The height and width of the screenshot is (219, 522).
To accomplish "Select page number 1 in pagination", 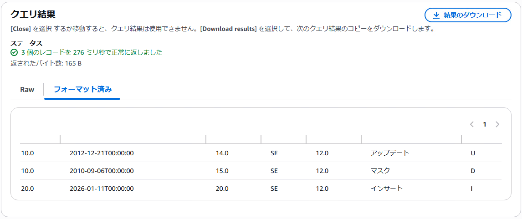I will (485, 124).
